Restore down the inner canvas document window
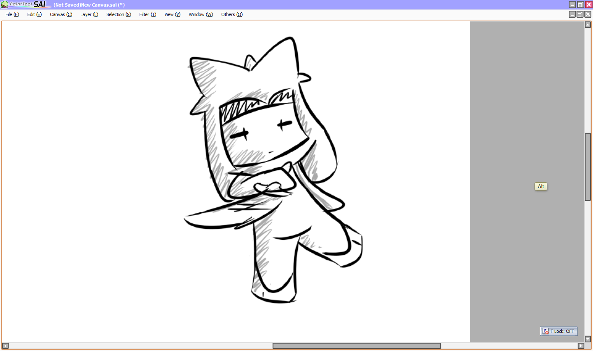The height and width of the screenshot is (351, 593). [580, 14]
